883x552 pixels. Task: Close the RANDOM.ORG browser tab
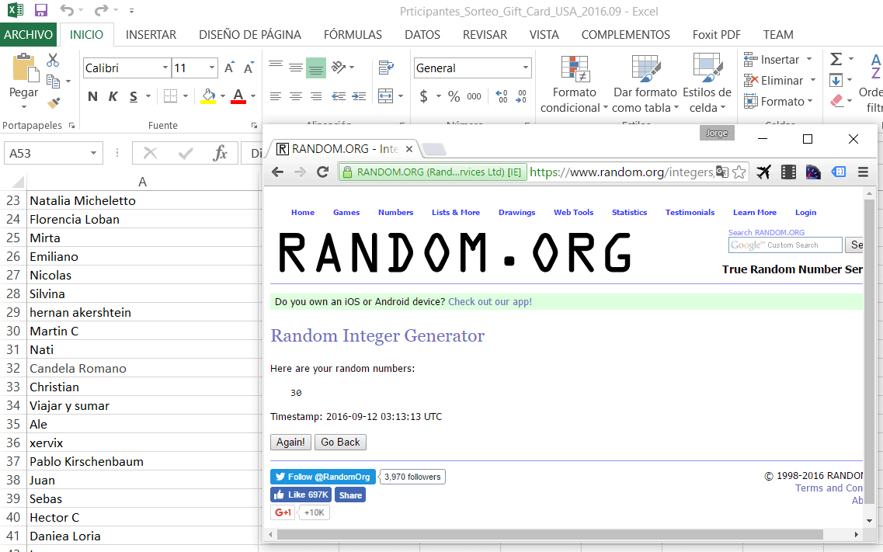point(409,149)
